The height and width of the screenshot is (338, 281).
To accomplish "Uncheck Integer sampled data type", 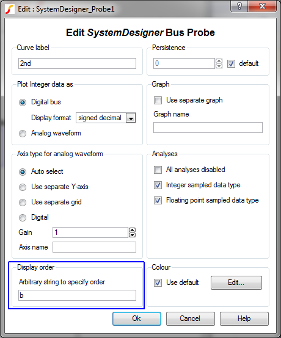I will click(x=158, y=185).
